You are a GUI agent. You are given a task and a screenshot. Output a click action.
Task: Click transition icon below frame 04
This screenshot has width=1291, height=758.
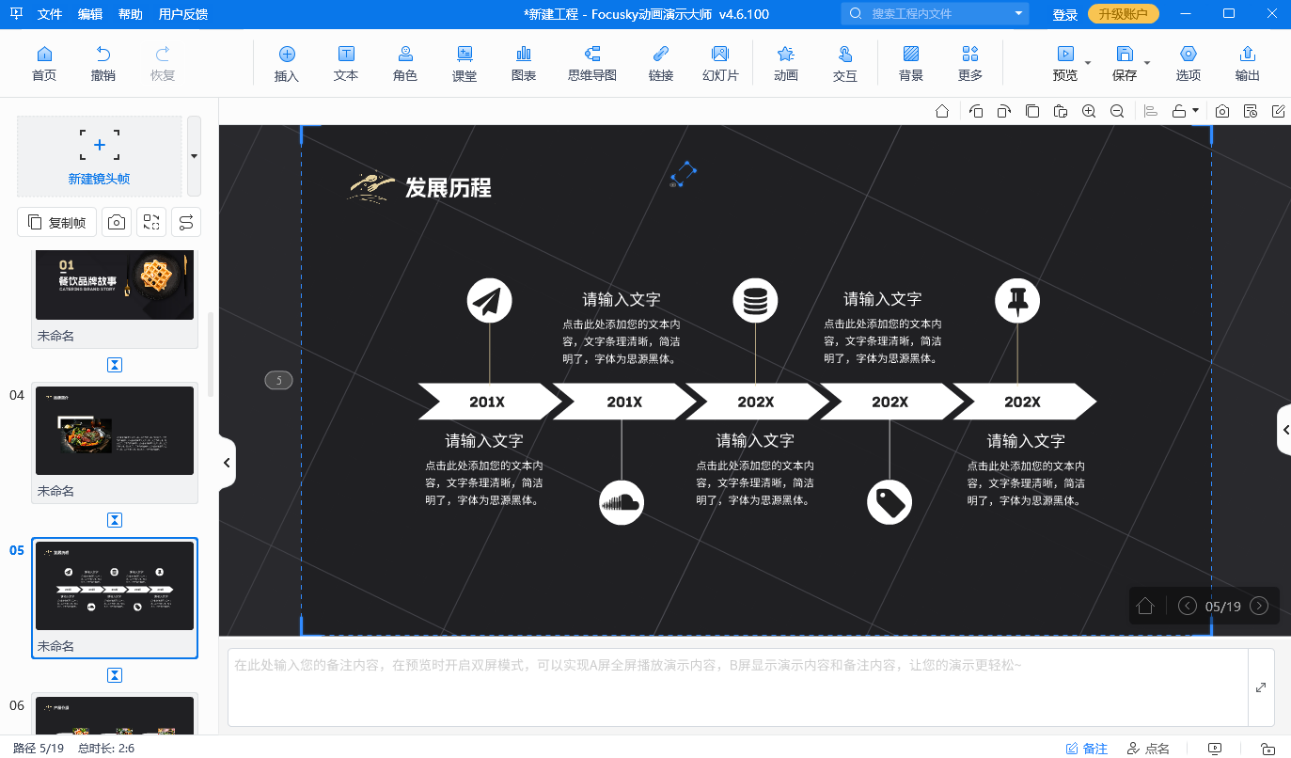pyautogui.click(x=115, y=520)
